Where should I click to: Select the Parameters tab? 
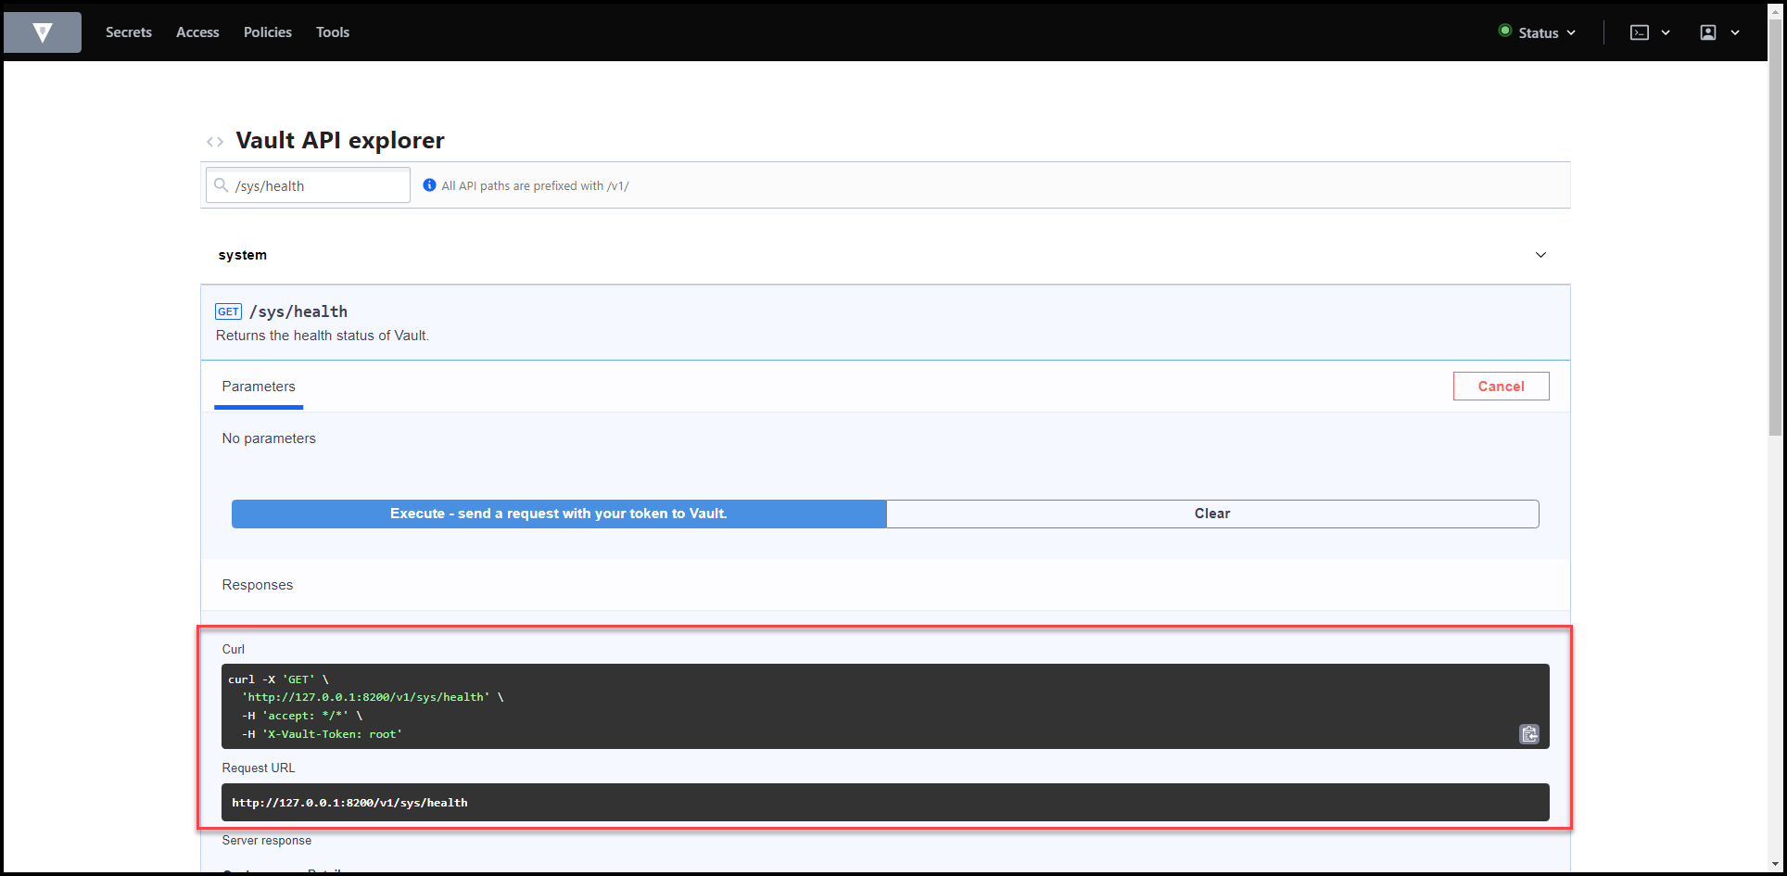258,386
